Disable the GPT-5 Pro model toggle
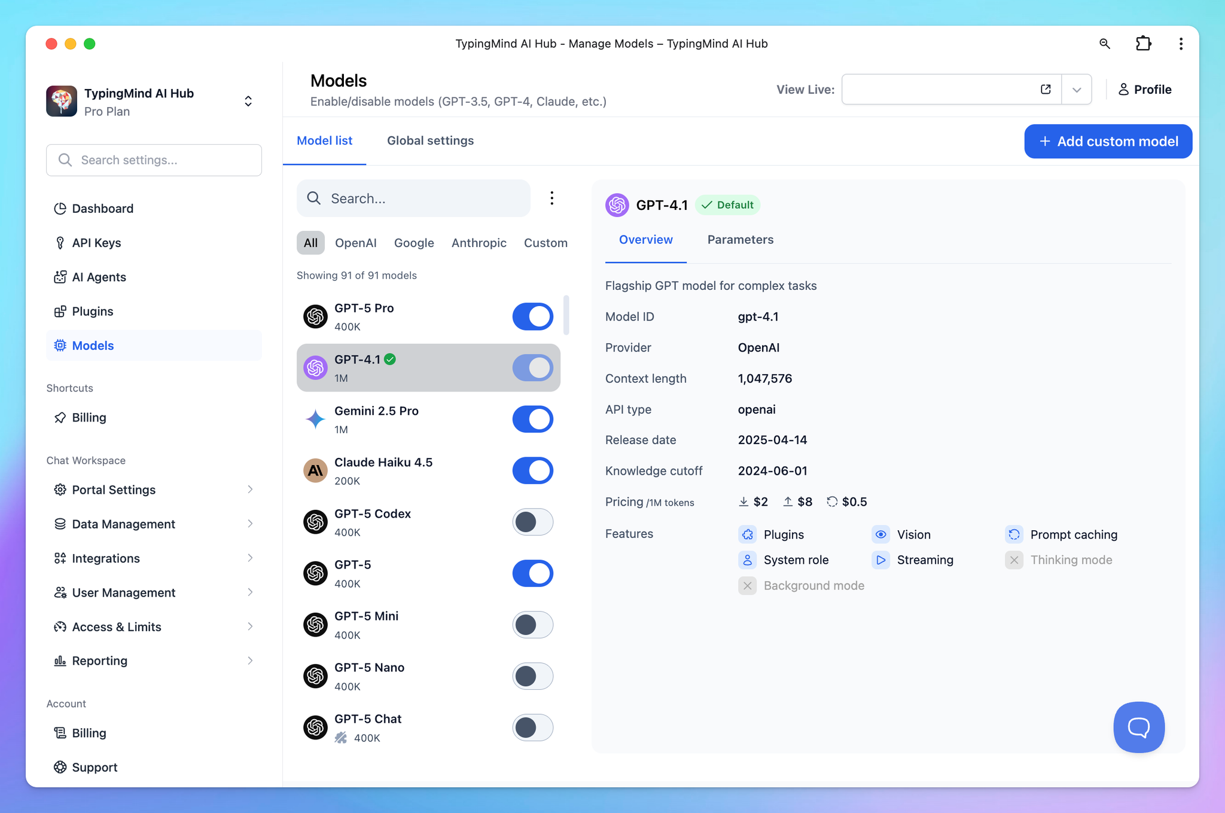The width and height of the screenshot is (1225, 813). click(532, 317)
